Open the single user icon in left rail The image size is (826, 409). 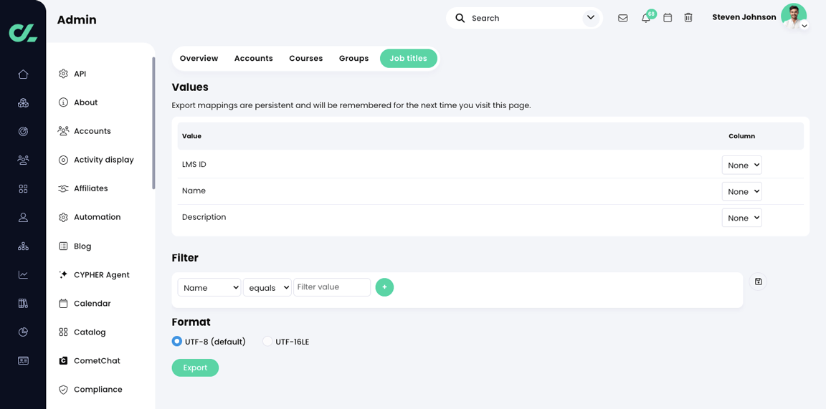click(23, 218)
